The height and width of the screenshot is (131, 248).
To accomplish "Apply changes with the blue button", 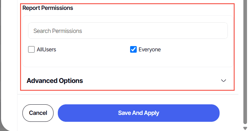I will pos(139,113).
